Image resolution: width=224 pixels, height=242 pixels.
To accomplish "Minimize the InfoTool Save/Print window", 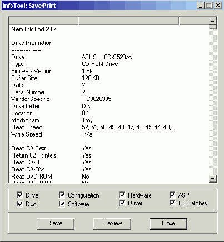I will tap(200, 6).
